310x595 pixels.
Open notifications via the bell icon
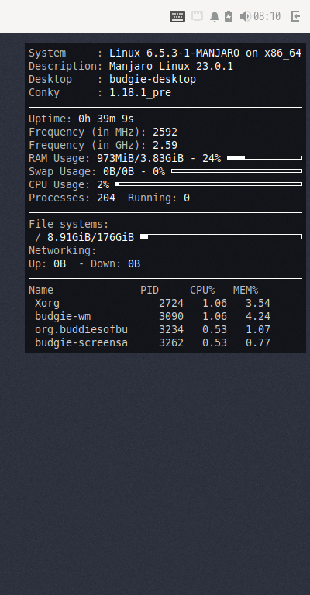click(215, 16)
